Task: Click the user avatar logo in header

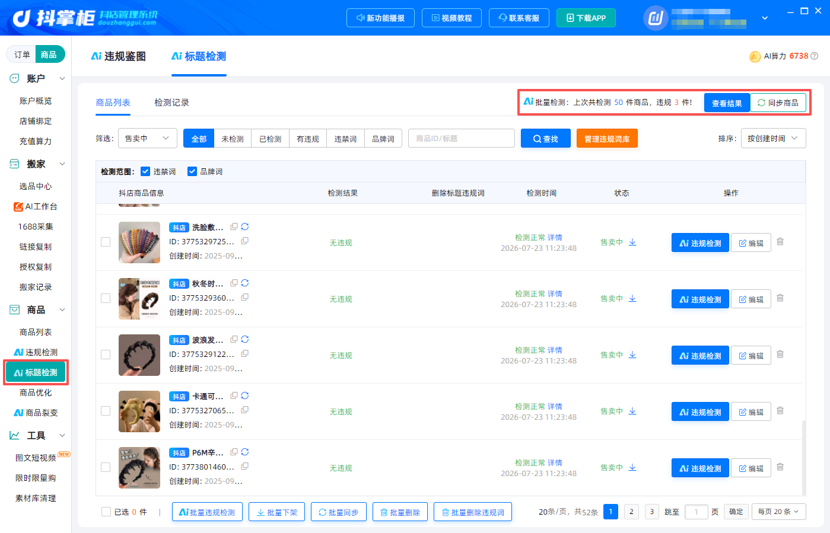Action: (656, 18)
